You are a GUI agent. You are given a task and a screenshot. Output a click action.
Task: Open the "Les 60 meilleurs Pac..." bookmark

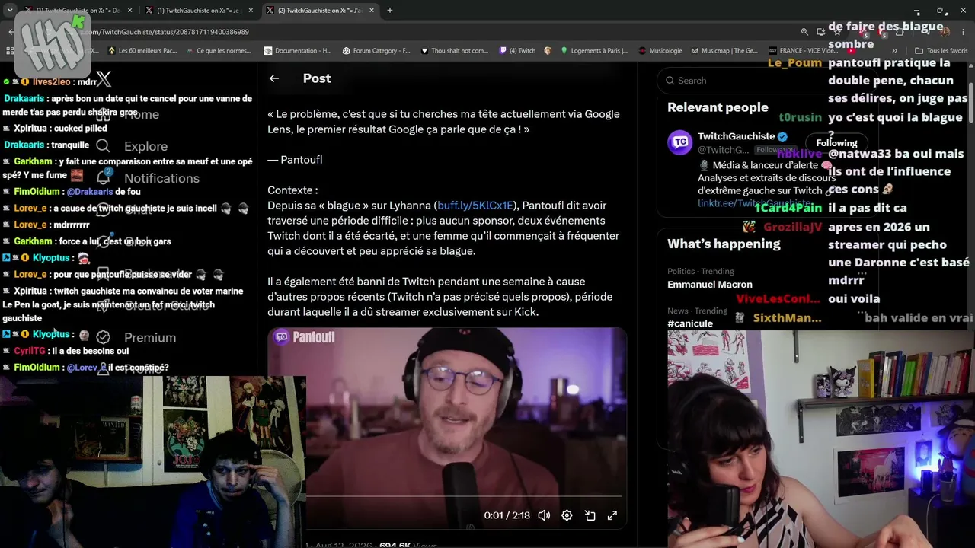142,51
